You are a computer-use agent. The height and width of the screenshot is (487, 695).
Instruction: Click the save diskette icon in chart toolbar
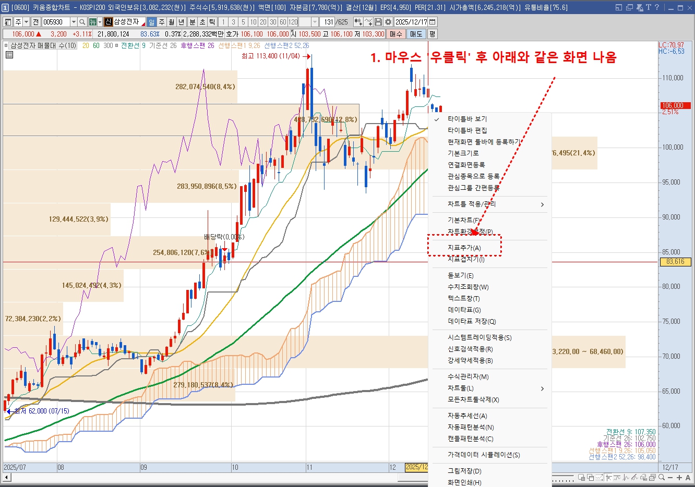pyautogui.click(x=378, y=22)
